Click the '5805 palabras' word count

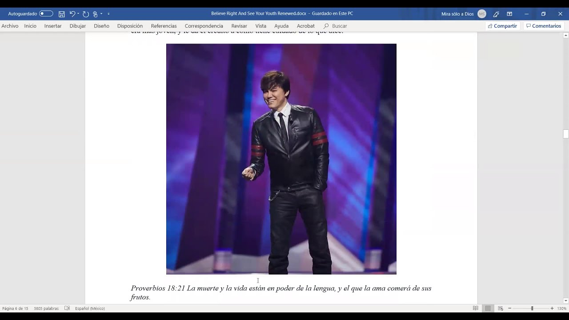point(46,308)
